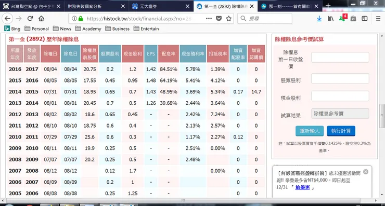Viewport: 385px width, 206px height.
Task: Click the 重新輸入 reset button
Action: (310, 131)
